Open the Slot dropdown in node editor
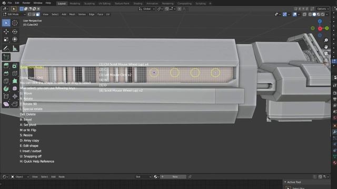The image size is (337, 189). (143, 177)
